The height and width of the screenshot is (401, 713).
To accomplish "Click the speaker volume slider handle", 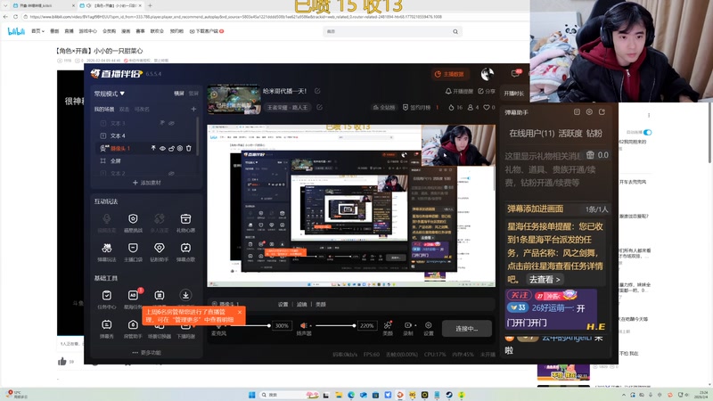I will click(354, 325).
